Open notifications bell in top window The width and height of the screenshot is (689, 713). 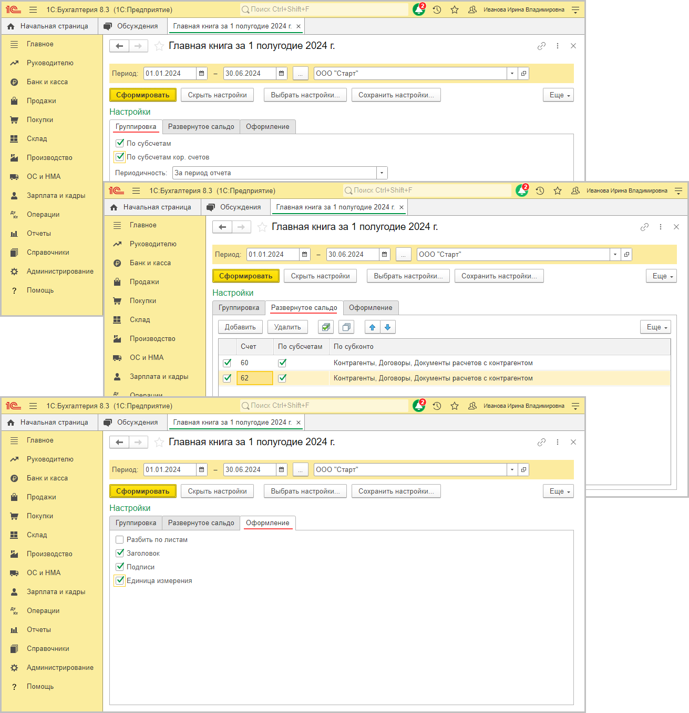click(x=419, y=9)
